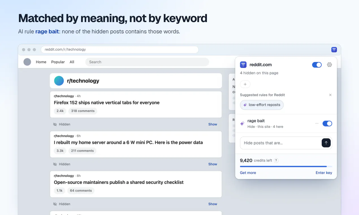Click the grey user avatar in Reddit header
Screen dimensions: 359x215
tap(27, 62)
